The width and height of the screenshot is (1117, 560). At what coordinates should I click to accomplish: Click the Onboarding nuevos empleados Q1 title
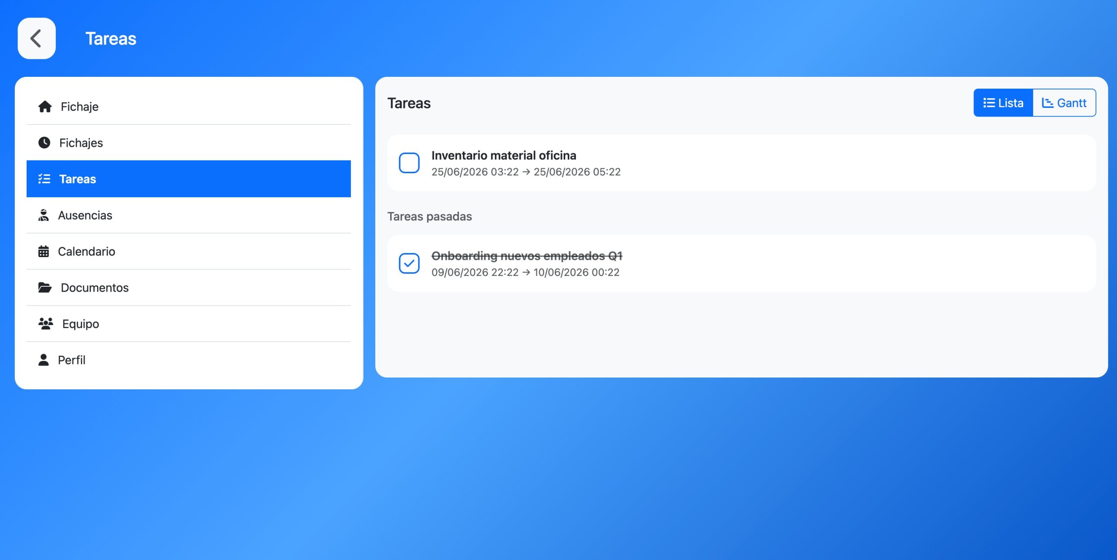coord(527,256)
